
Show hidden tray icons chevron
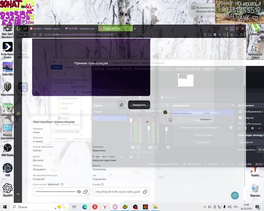(x=205, y=207)
